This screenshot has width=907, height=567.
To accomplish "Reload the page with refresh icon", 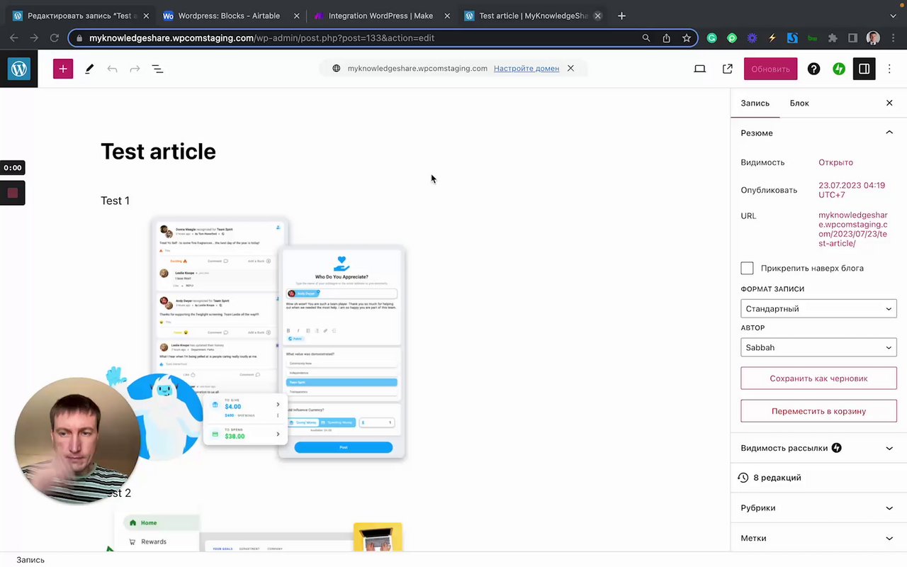I will 55,38.
